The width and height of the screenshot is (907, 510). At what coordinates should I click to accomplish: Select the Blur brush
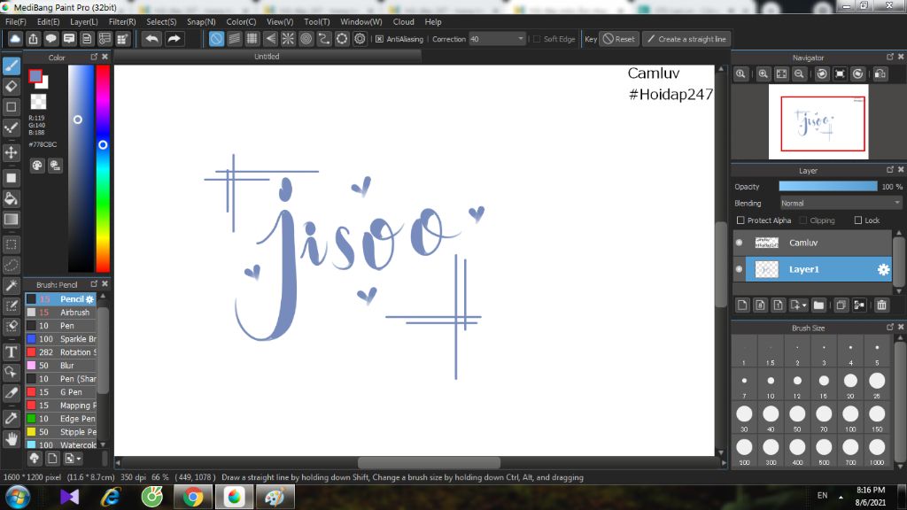(61, 366)
